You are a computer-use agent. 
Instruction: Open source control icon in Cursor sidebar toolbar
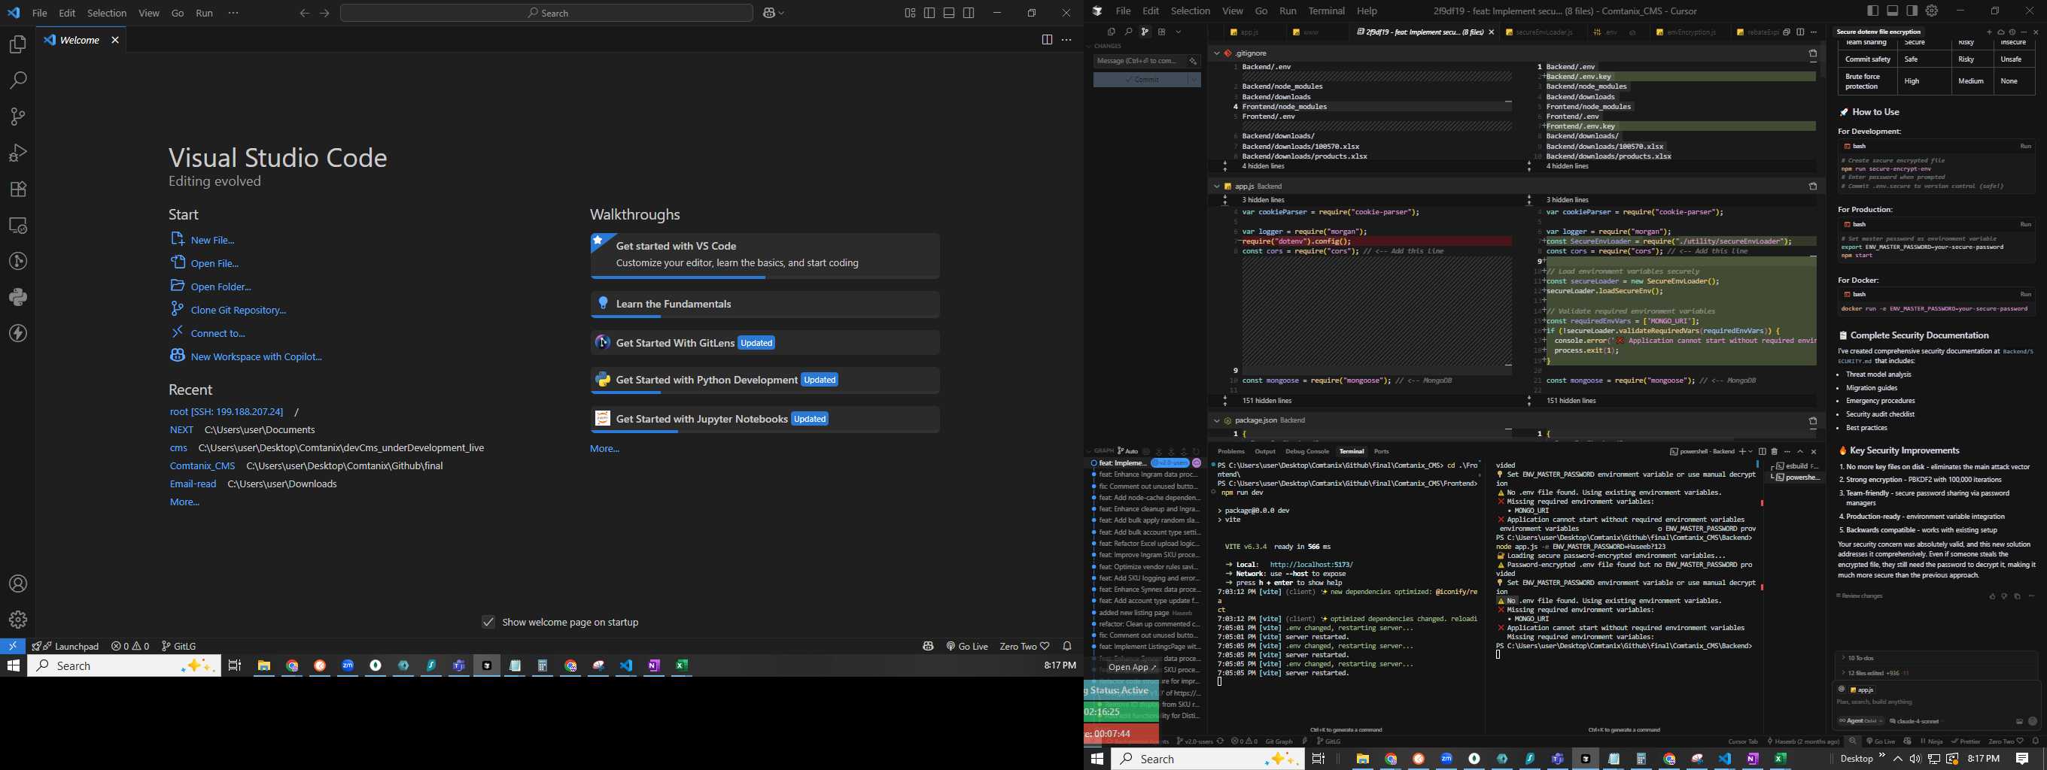pyautogui.click(x=1145, y=32)
